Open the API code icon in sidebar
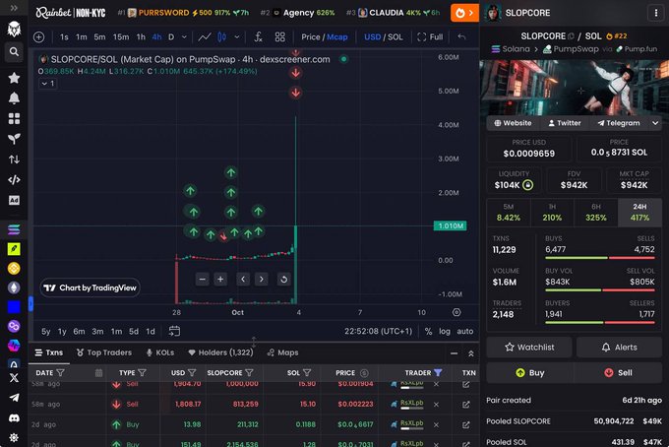This screenshot has height=447, width=669. point(14,180)
